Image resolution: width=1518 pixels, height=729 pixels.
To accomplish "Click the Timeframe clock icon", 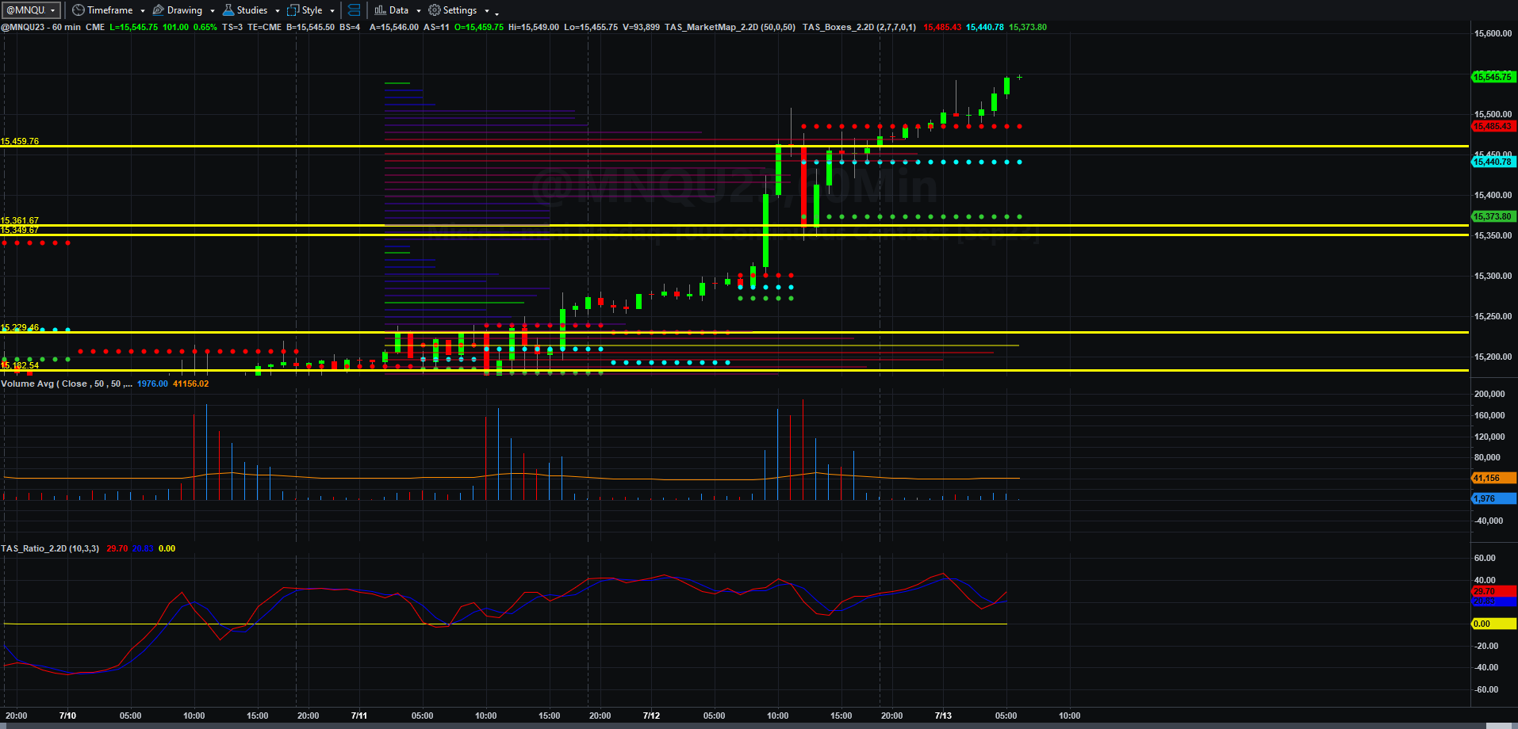I will [78, 10].
